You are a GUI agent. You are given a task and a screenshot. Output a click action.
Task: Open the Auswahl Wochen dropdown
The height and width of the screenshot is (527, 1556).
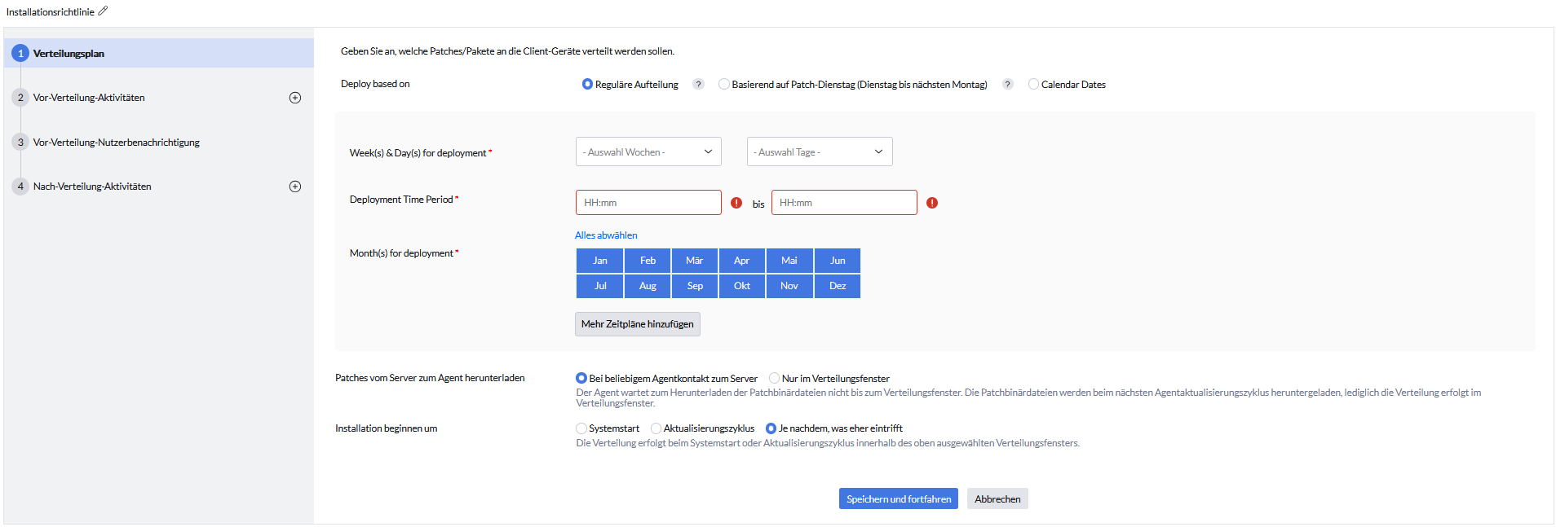coord(648,152)
